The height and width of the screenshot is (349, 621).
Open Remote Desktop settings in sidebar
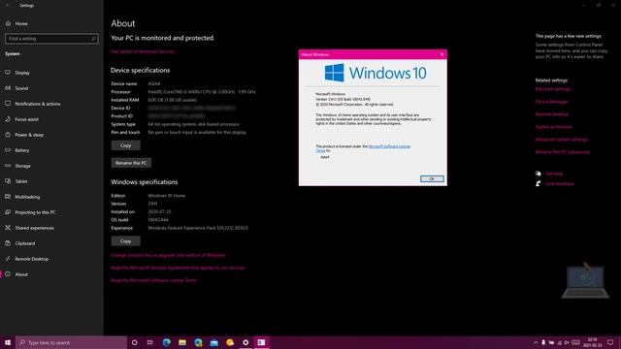[x=32, y=259]
